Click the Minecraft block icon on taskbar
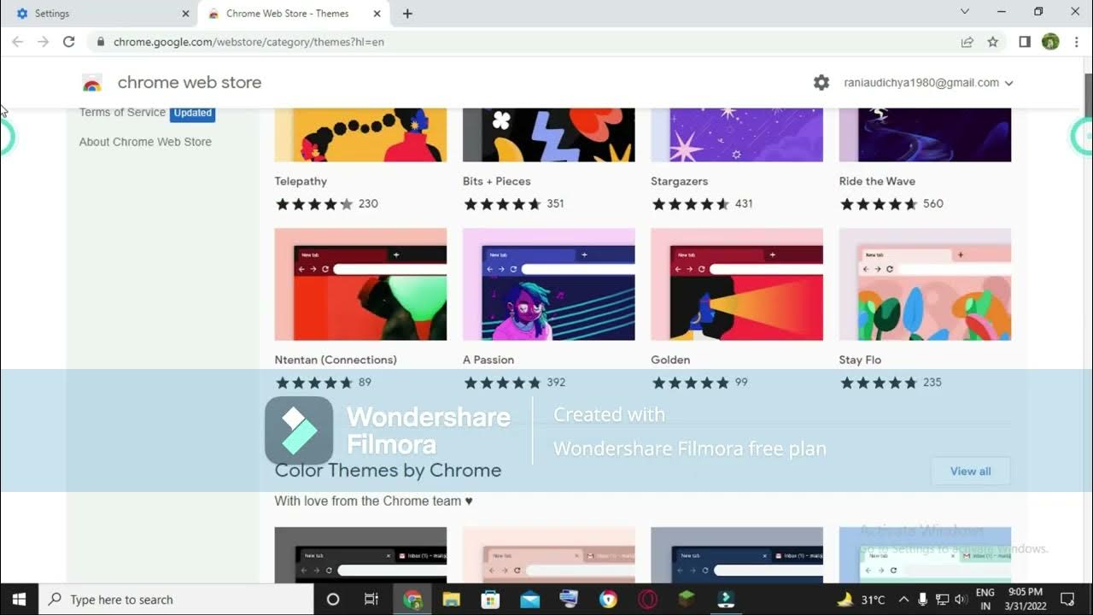1093x615 pixels. pyautogui.click(x=687, y=599)
